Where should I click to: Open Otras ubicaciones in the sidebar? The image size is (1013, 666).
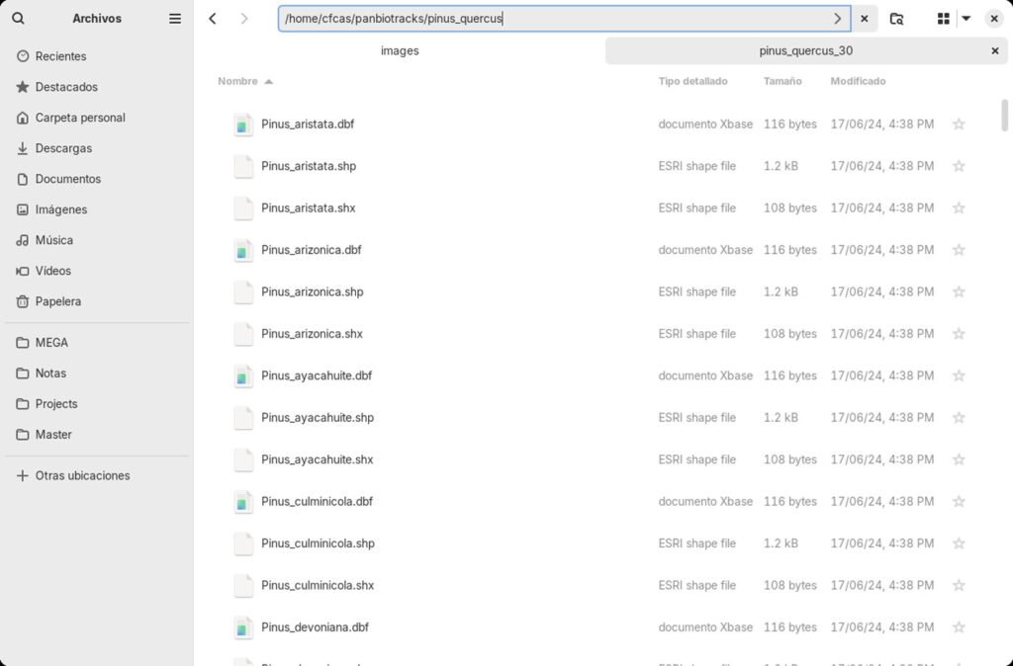point(82,475)
